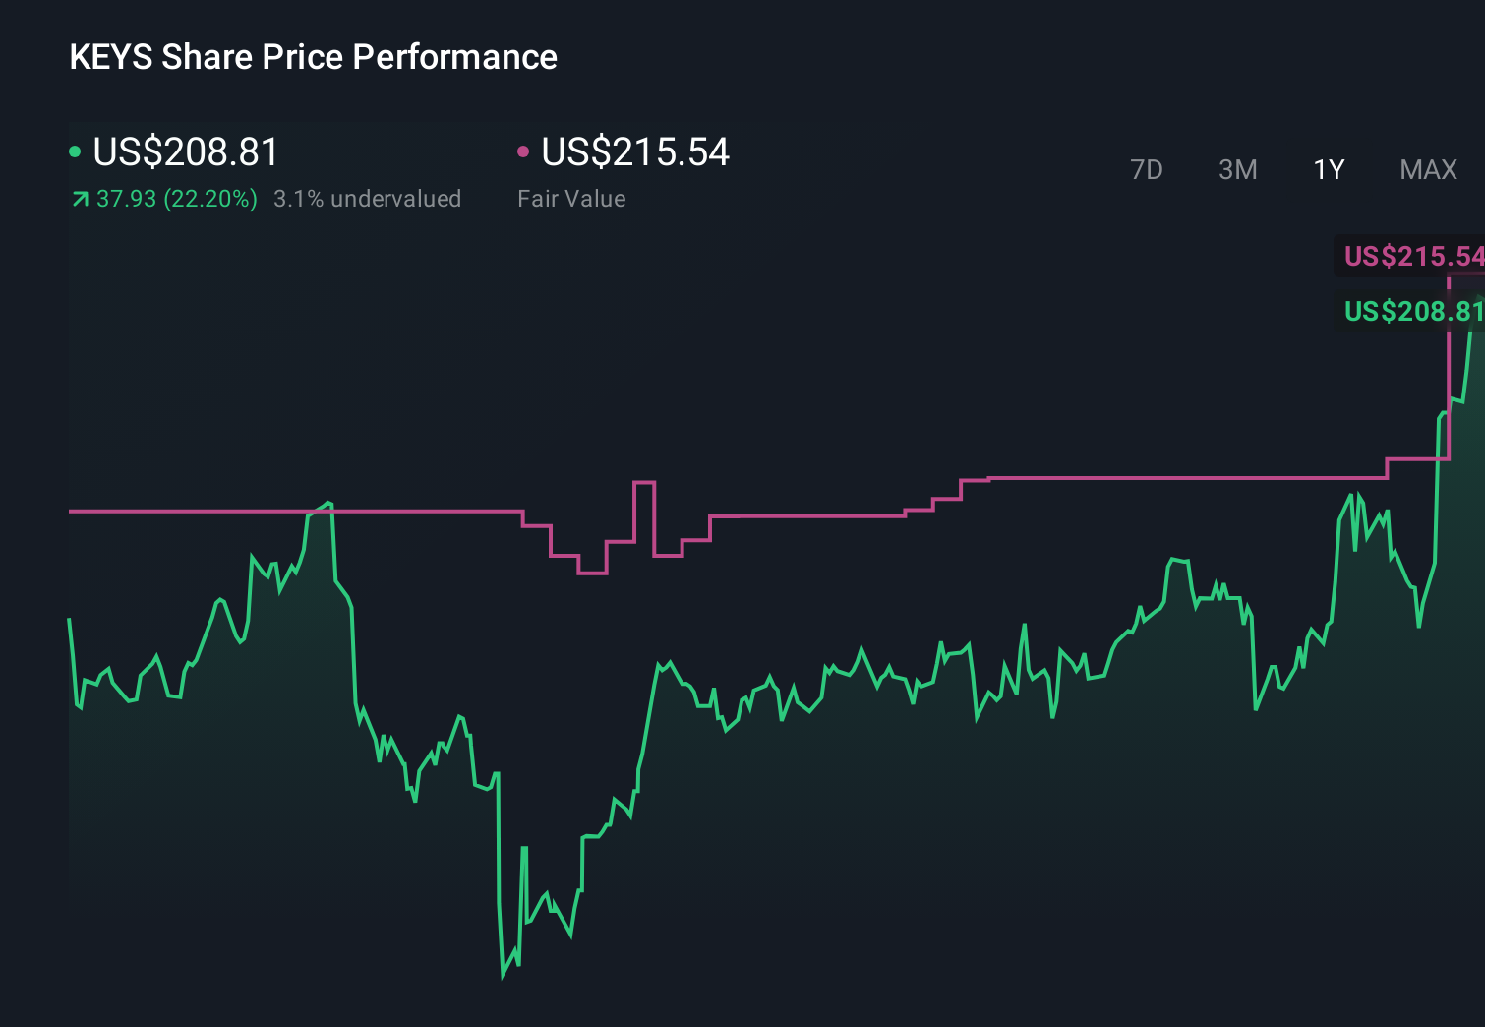Toggle the share price series via its legend
The width and height of the screenshot is (1485, 1027).
click(x=183, y=152)
